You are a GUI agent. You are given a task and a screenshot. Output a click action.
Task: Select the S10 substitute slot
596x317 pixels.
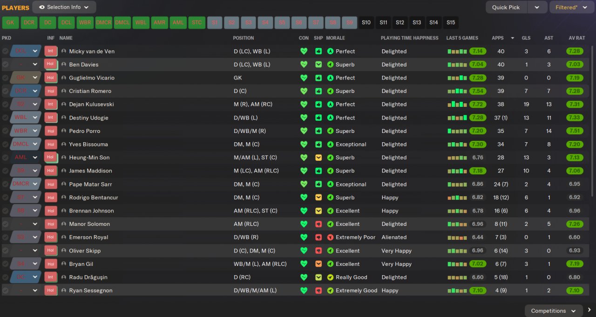[366, 22]
